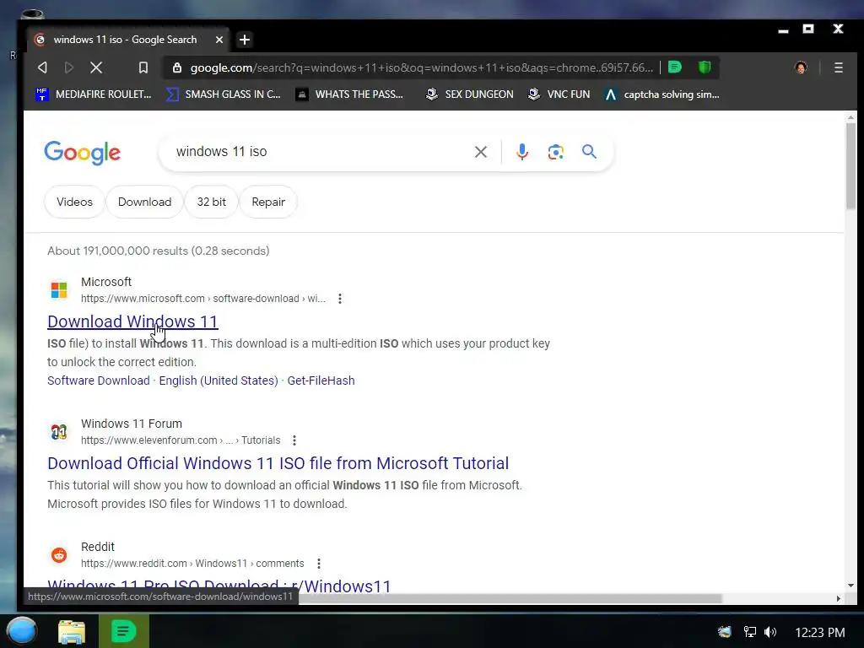
Task: Open Software Download sublink
Action: (x=99, y=381)
